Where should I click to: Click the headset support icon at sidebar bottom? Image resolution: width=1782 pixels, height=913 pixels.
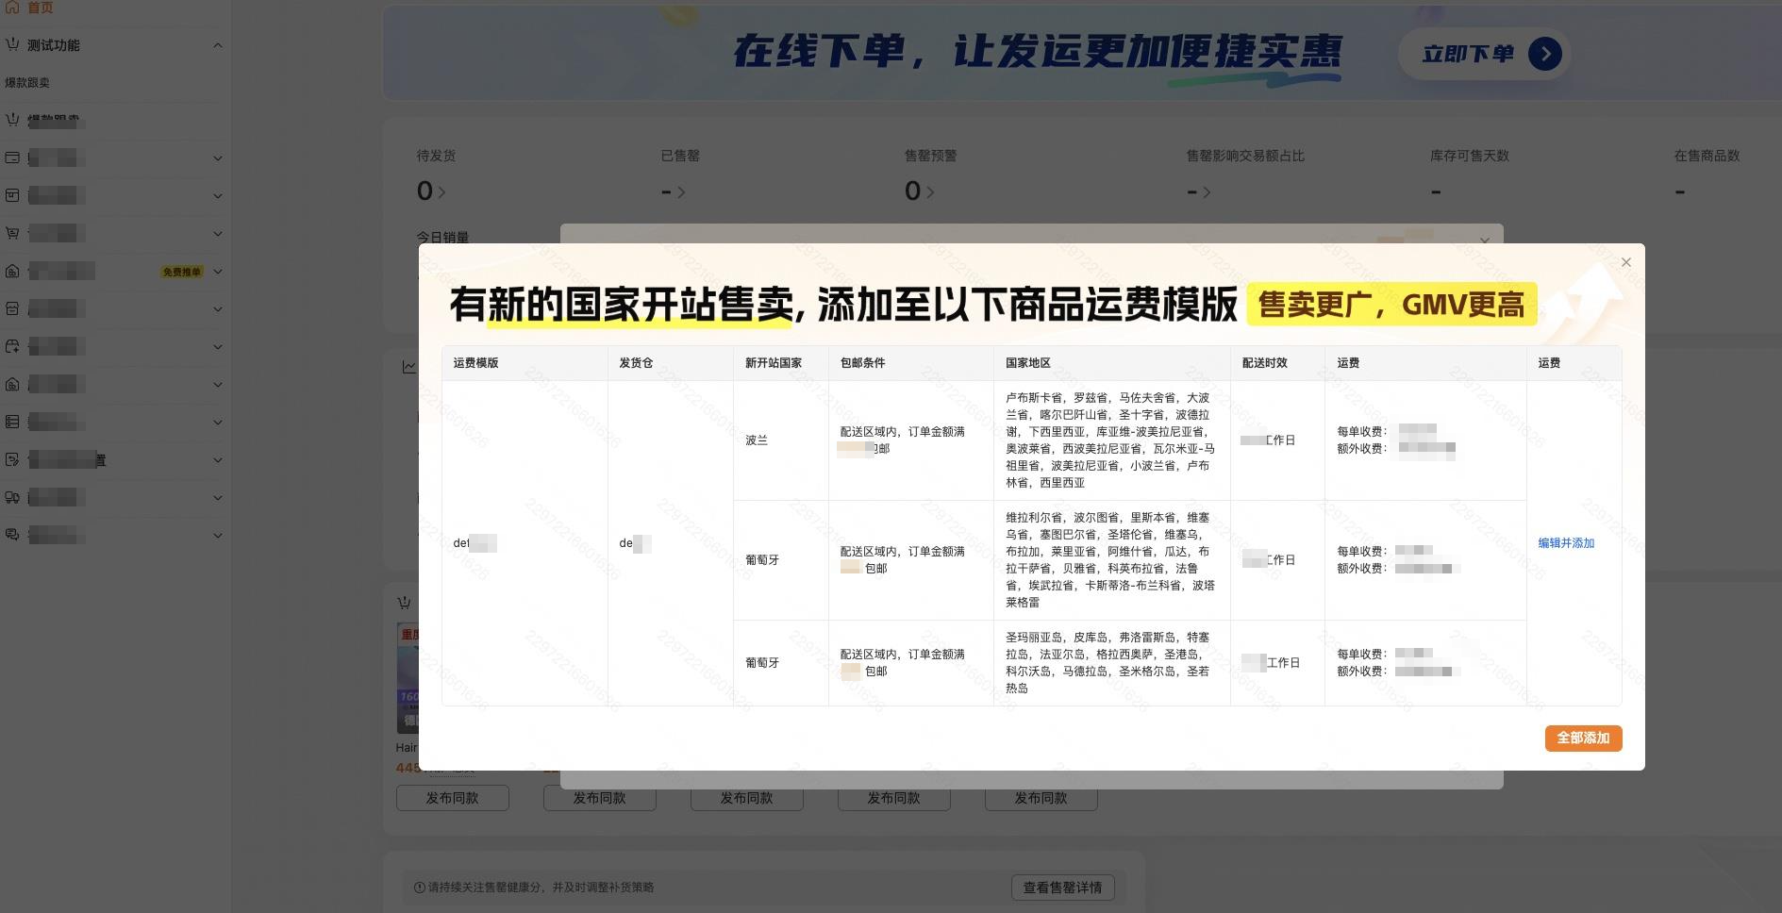pyautogui.click(x=12, y=536)
